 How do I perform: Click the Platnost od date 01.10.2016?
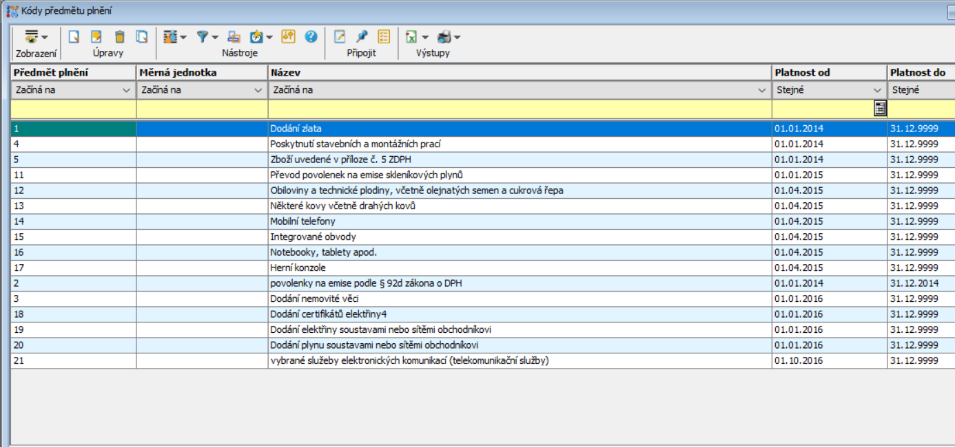point(799,360)
